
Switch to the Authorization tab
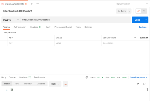(20, 27)
